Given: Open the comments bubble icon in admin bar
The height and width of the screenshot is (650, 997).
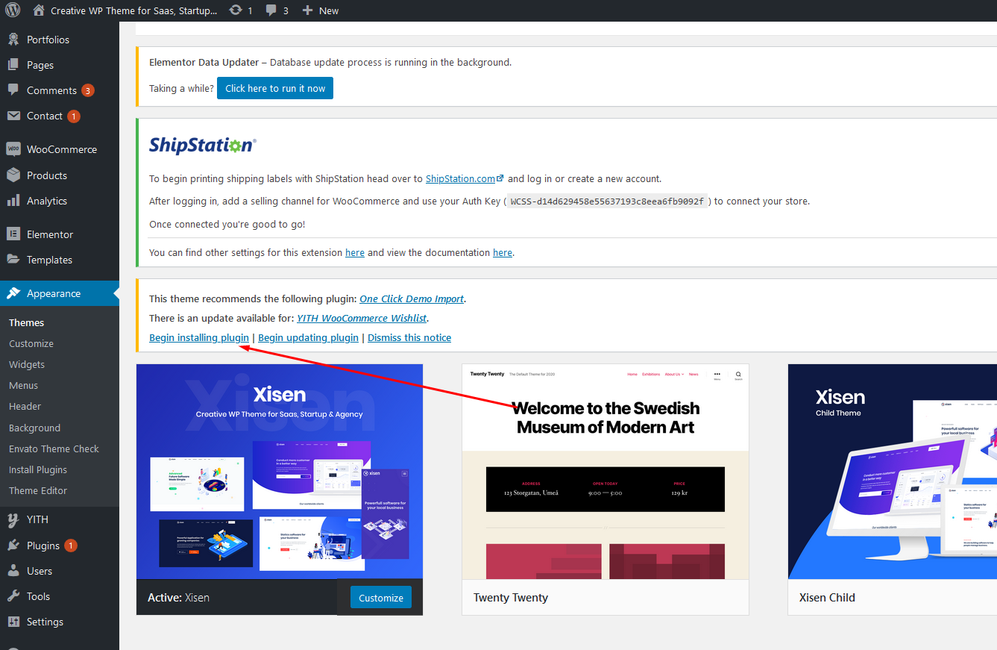Looking at the screenshot, I should 270,10.
